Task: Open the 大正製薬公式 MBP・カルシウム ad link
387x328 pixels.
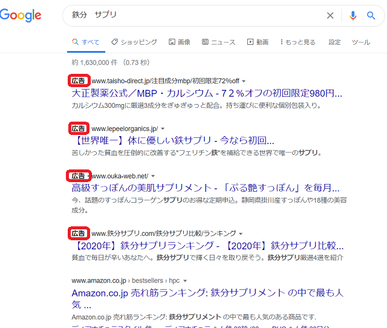Action: pyautogui.click(x=207, y=94)
